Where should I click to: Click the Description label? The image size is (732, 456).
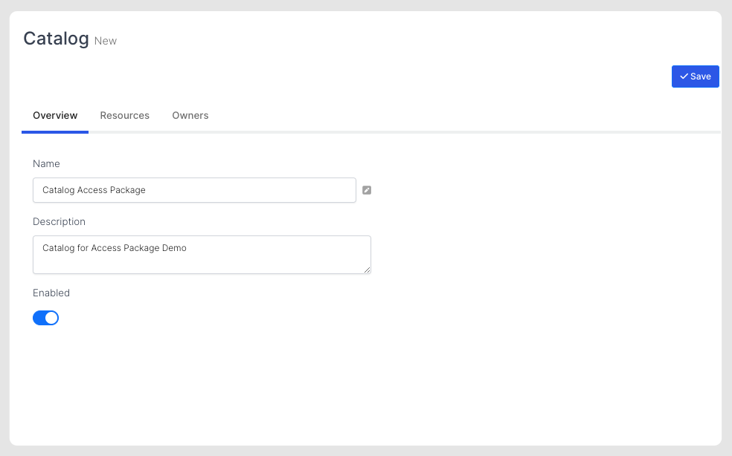[x=59, y=221]
